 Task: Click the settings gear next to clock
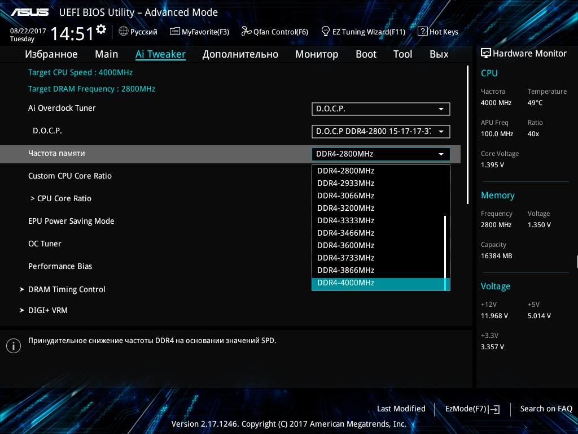point(100,29)
